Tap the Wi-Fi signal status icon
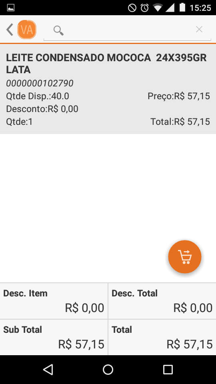 pyautogui.click(x=158, y=8)
